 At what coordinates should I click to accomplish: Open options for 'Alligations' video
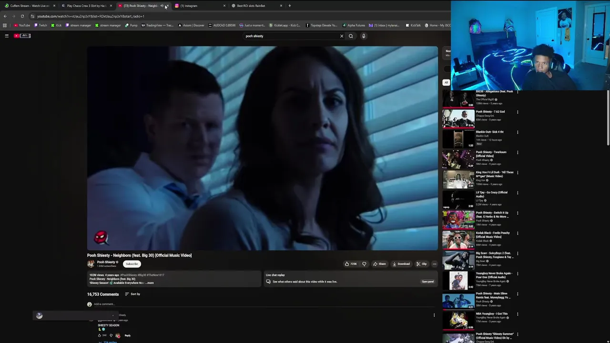tap(518, 92)
